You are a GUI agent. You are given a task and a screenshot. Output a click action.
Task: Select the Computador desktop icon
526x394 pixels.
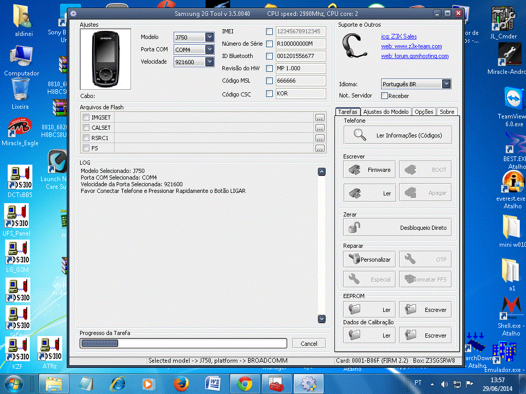tap(22, 61)
